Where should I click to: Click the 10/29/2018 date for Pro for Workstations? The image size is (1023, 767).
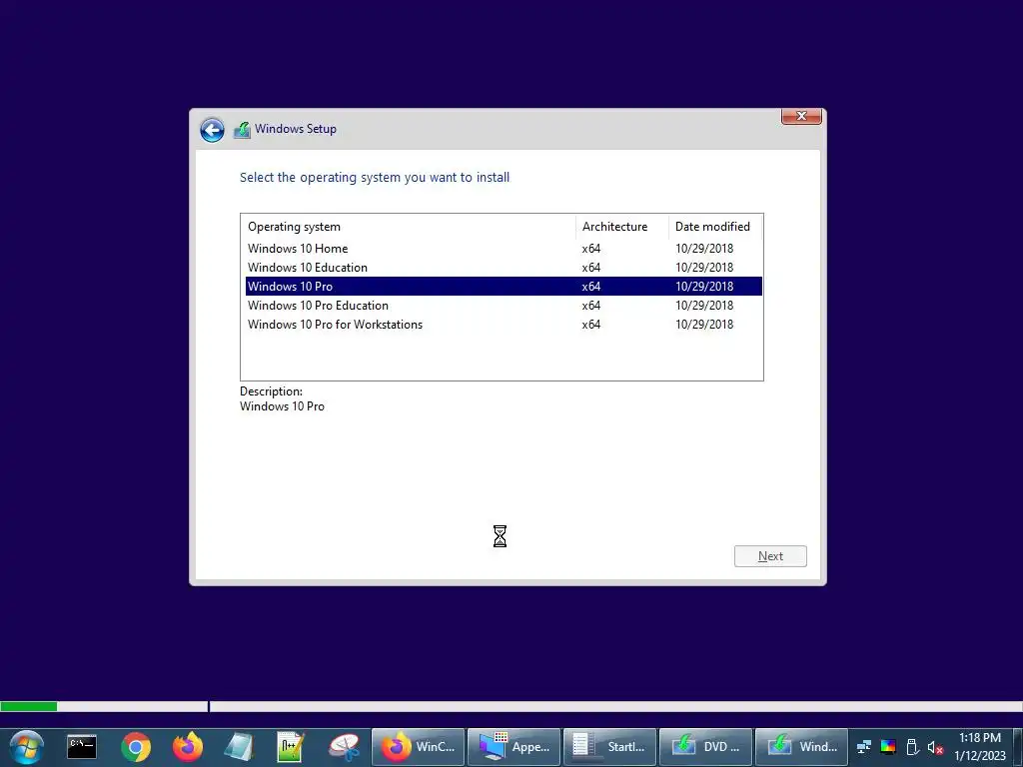pyautogui.click(x=704, y=325)
